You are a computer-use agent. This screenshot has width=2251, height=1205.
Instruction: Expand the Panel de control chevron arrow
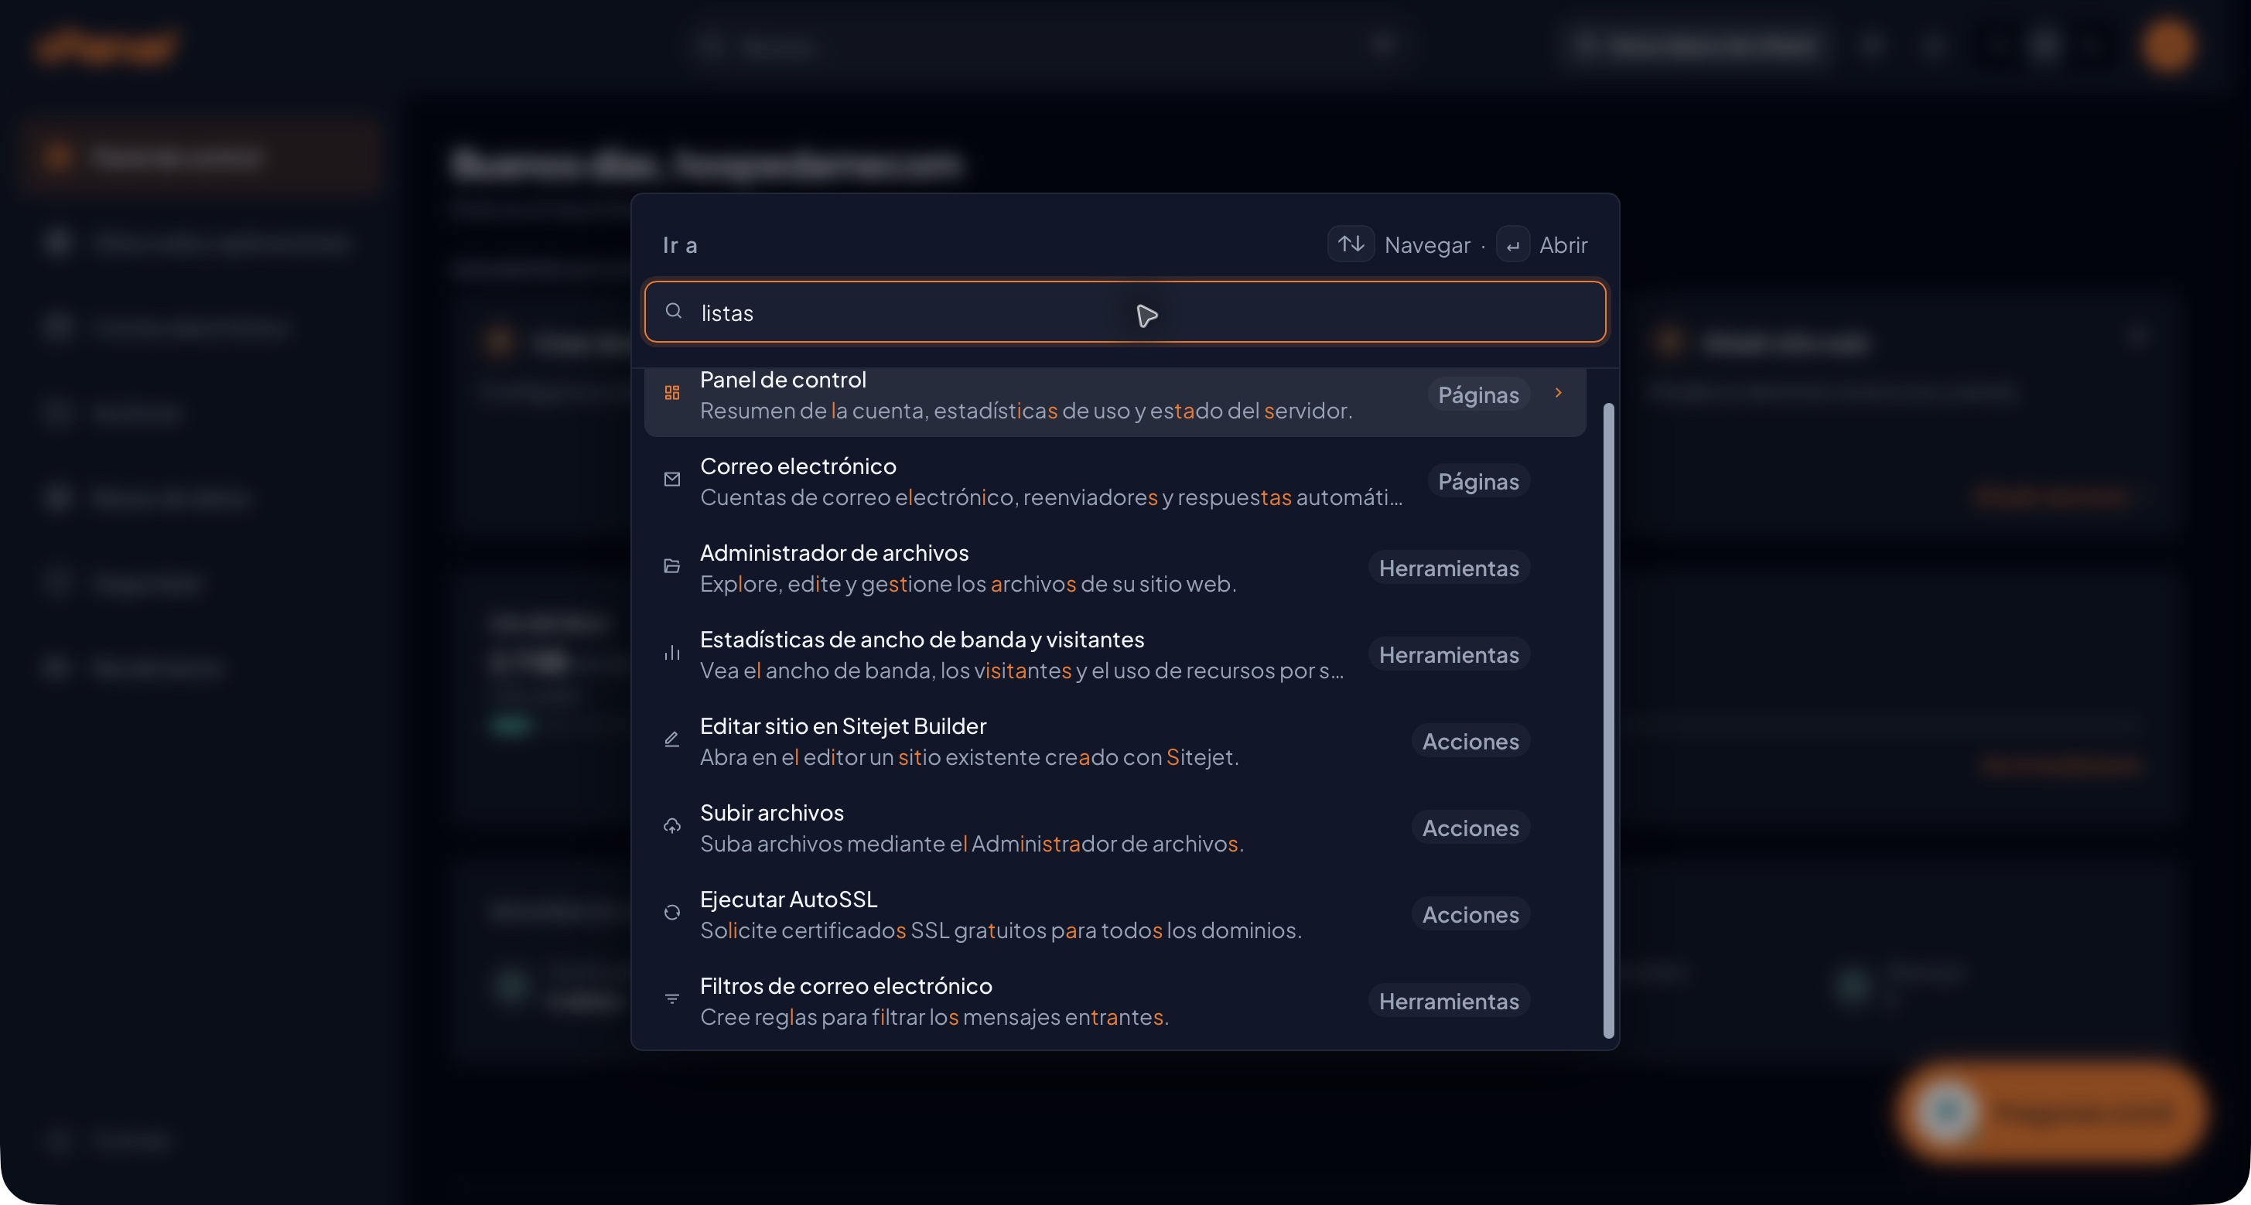click(x=1558, y=393)
